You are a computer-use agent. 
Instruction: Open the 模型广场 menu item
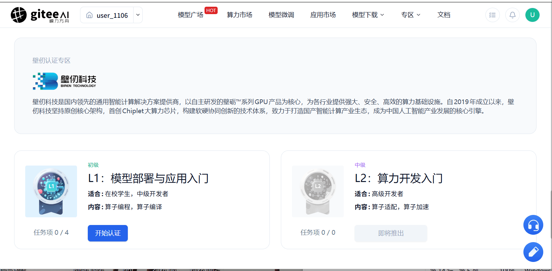190,15
